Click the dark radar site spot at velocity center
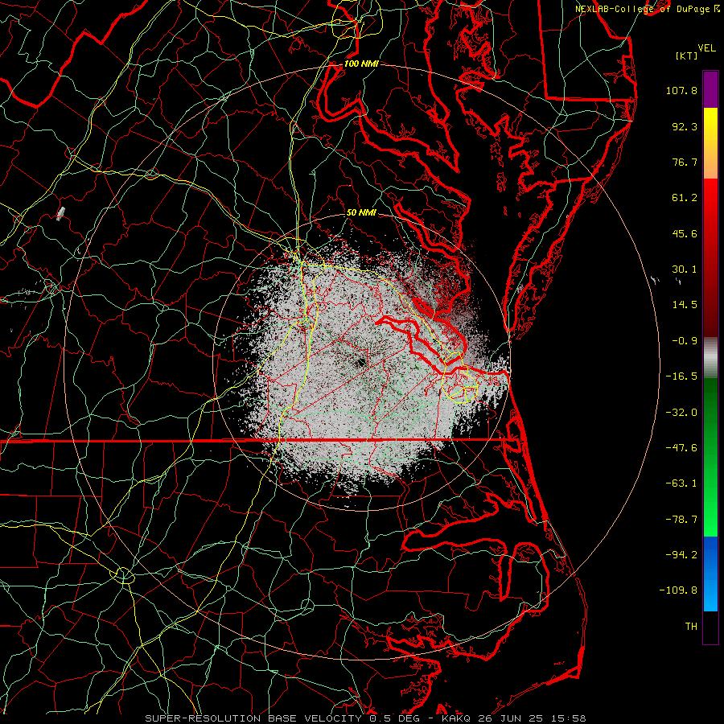 click(360, 363)
